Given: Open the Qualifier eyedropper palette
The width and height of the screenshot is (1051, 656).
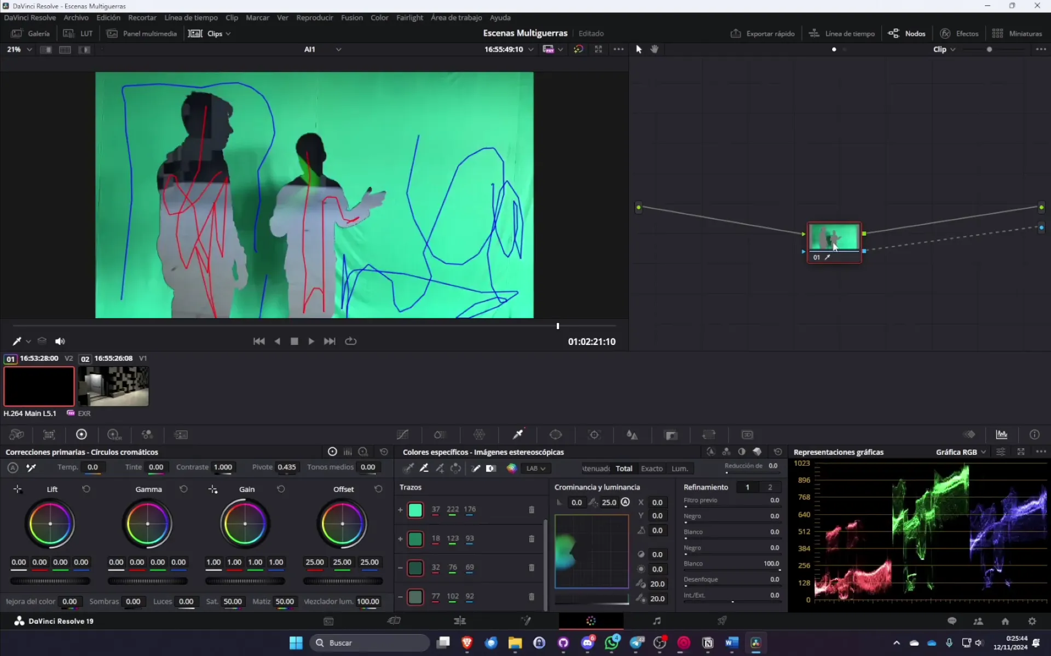Looking at the screenshot, I should click(x=517, y=435).
